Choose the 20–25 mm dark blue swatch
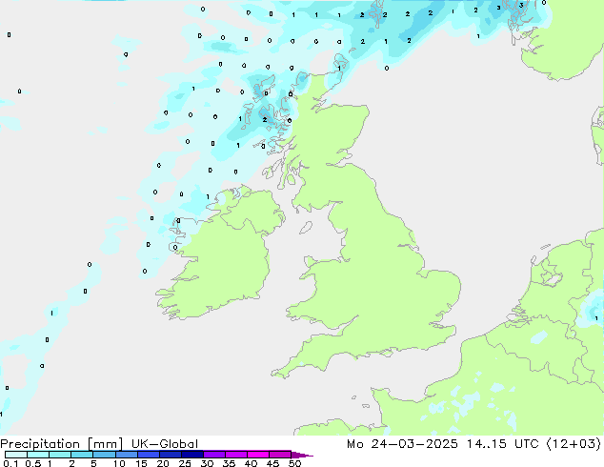 pyautogui.click(x=170, y=455)
